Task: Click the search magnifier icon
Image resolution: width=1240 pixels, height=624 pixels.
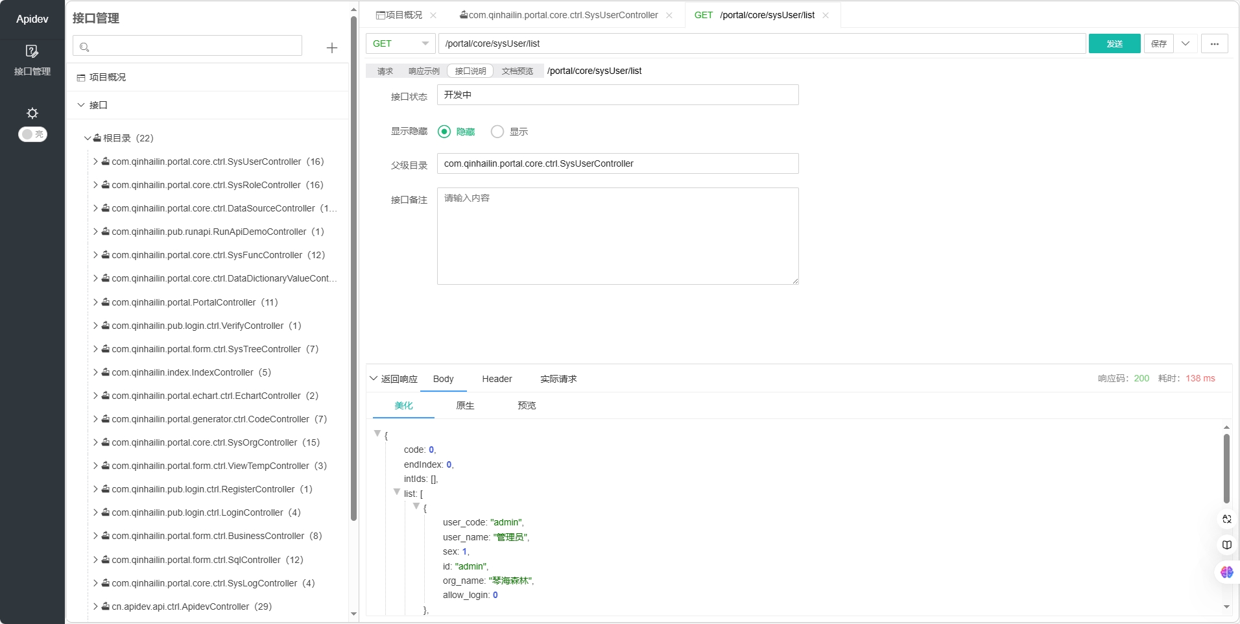Action: click(x=84, y=47)
